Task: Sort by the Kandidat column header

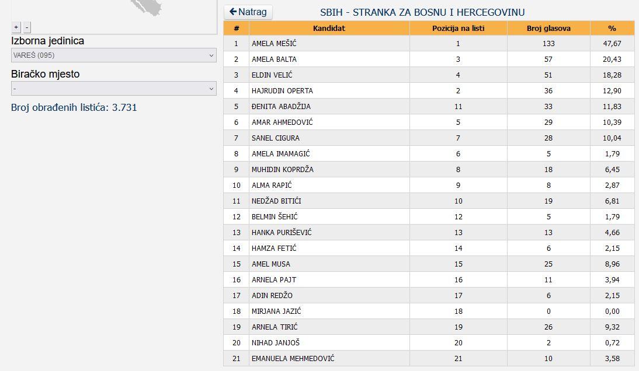Action: tap(329, 28)
